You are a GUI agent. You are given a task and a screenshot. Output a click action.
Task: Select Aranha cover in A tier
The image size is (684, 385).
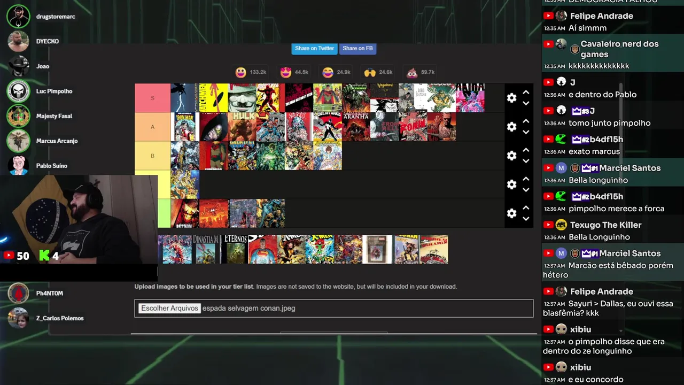tap(356, 127)
